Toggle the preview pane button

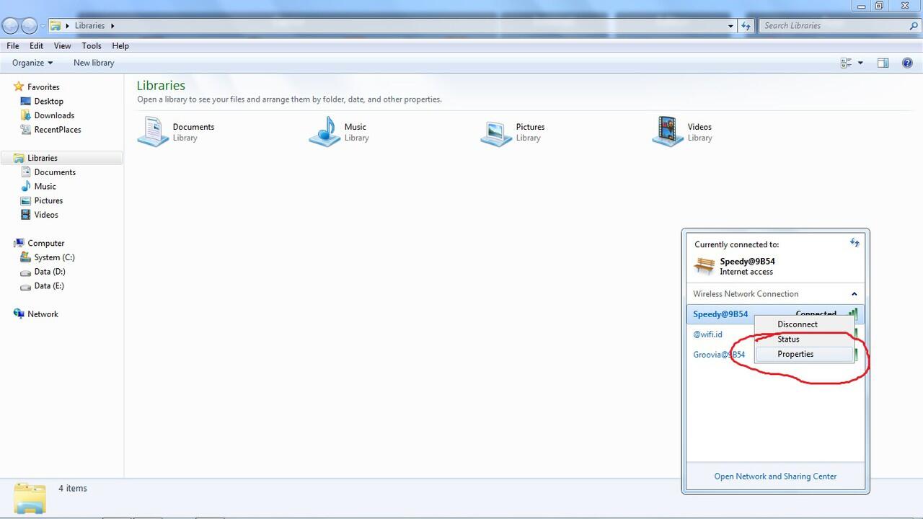click(x=883, y=63)
